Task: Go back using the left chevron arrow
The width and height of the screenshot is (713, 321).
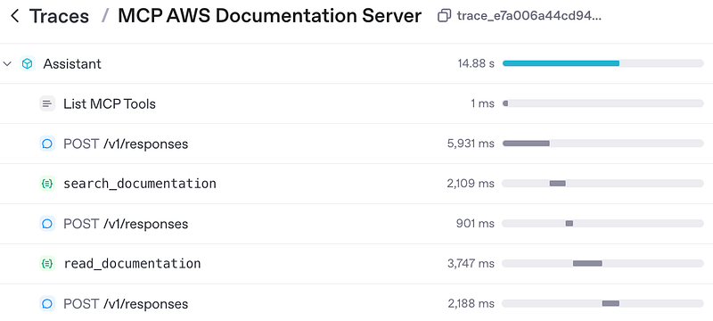Action: (x=14, y=17)
